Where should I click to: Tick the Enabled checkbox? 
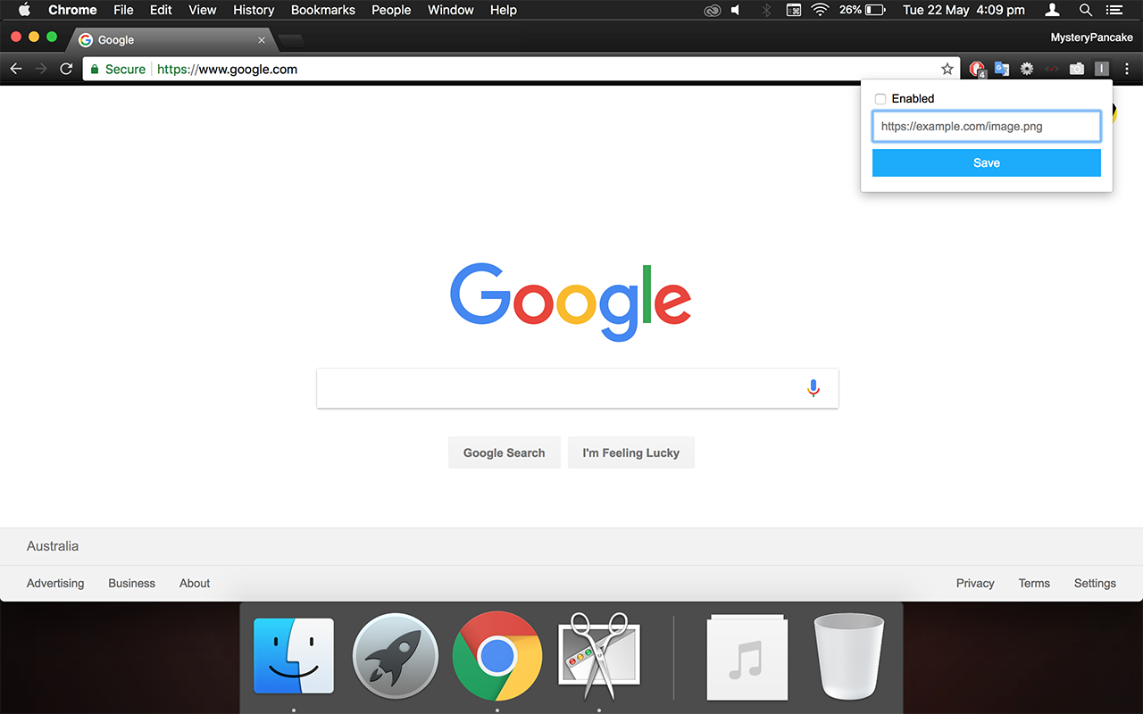click(880, 99)
